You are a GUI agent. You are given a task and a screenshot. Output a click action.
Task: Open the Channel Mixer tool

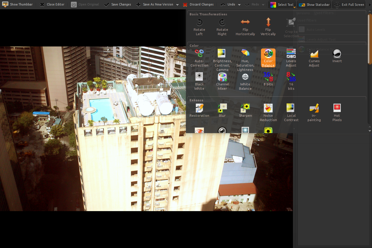click(x=222, y=81)
